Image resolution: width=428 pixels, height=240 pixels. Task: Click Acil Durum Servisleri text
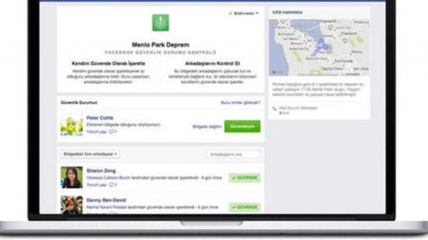298,108
